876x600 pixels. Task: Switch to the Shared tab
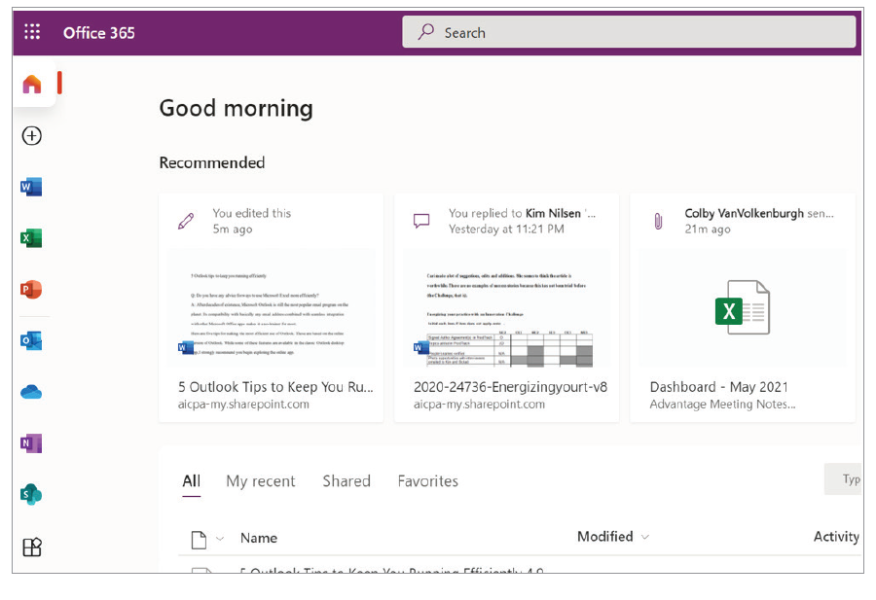pyautogui.click(x=347, y=481)
